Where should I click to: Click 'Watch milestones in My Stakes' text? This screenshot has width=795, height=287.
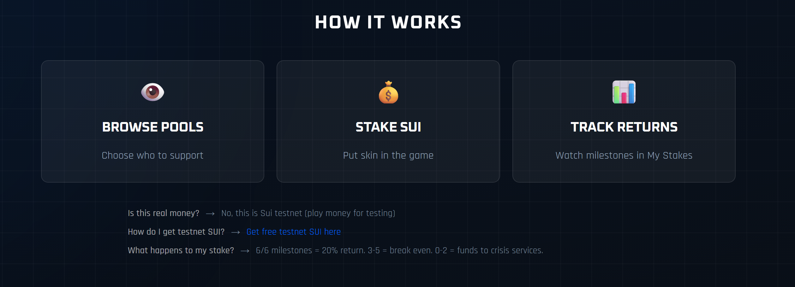click(624, 155)
